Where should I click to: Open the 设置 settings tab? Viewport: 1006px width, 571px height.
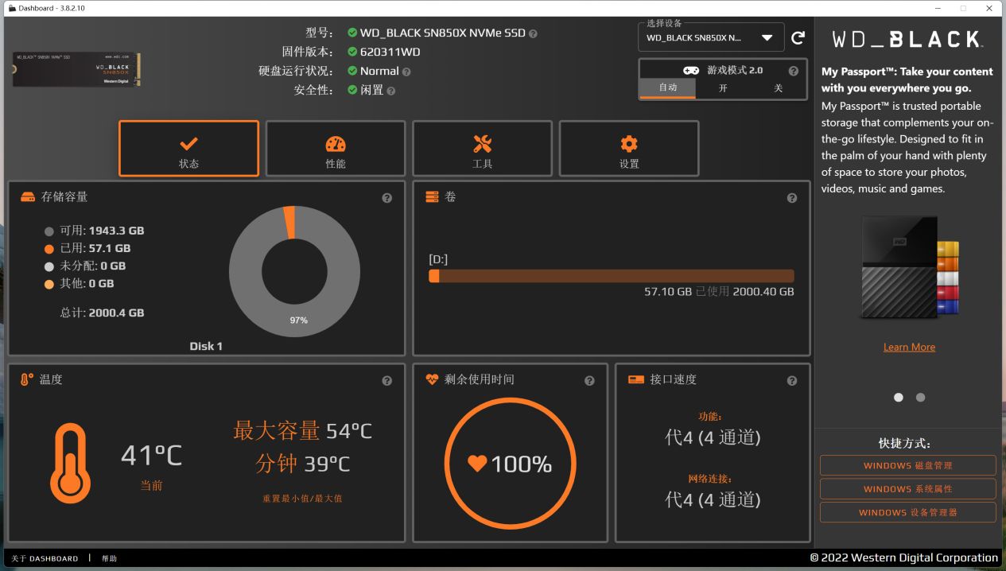click(629, 149)
